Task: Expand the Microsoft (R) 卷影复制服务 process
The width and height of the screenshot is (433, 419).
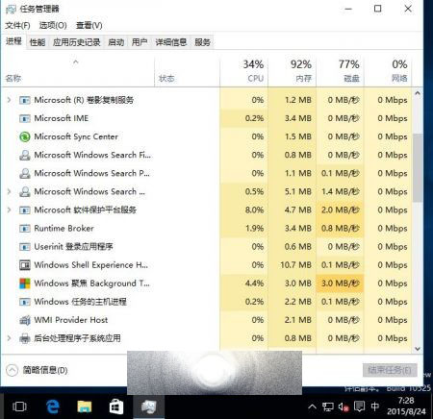Action: click(x=9, y=100)
